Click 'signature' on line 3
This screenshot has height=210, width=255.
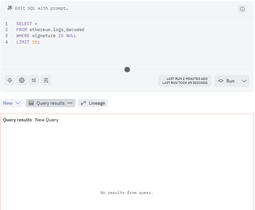click(x=44, y=36)
